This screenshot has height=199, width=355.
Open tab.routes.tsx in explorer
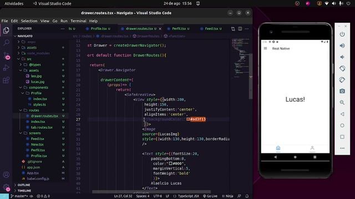pos(42,128)
